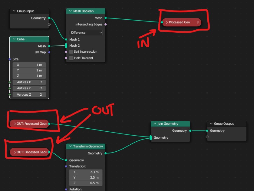
Task: Select the Cube Size Y value field
Action: [29, 70]
